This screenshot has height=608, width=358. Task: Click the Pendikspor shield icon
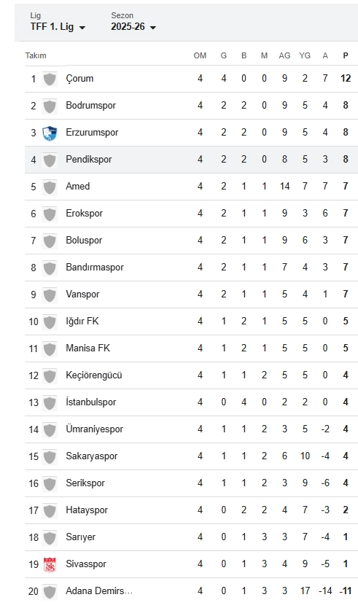point(50,160)
